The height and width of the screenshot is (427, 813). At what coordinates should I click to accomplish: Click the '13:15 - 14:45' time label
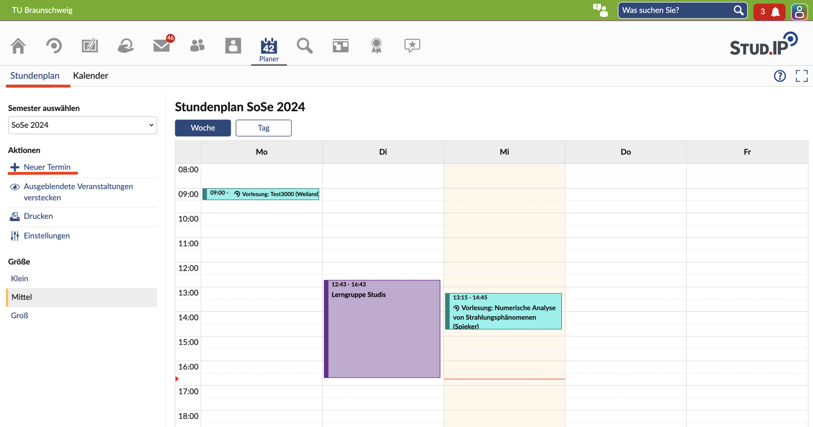470,298
